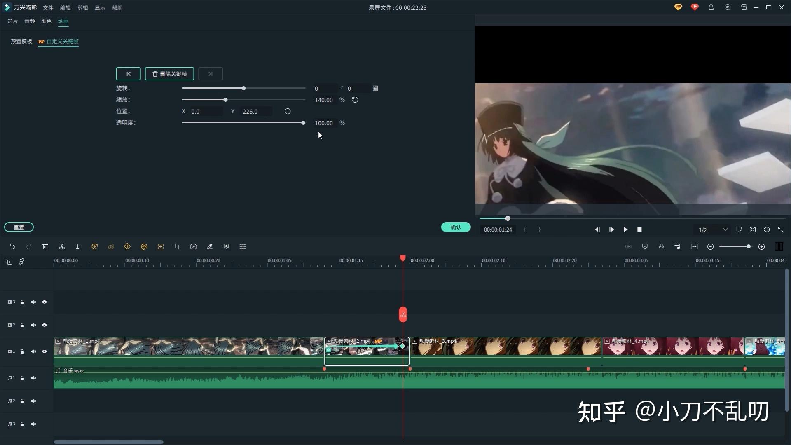
Task: Adjust the 缩放 scale slider handle
Action: (225, 100)
